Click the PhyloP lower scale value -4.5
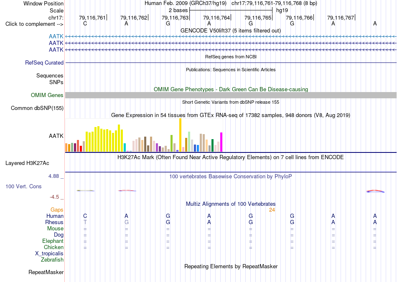The image size is (397, 282). 54,197
